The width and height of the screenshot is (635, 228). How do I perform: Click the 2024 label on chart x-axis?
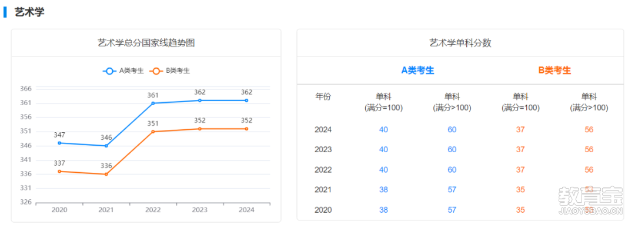click(x=246, y=210)
